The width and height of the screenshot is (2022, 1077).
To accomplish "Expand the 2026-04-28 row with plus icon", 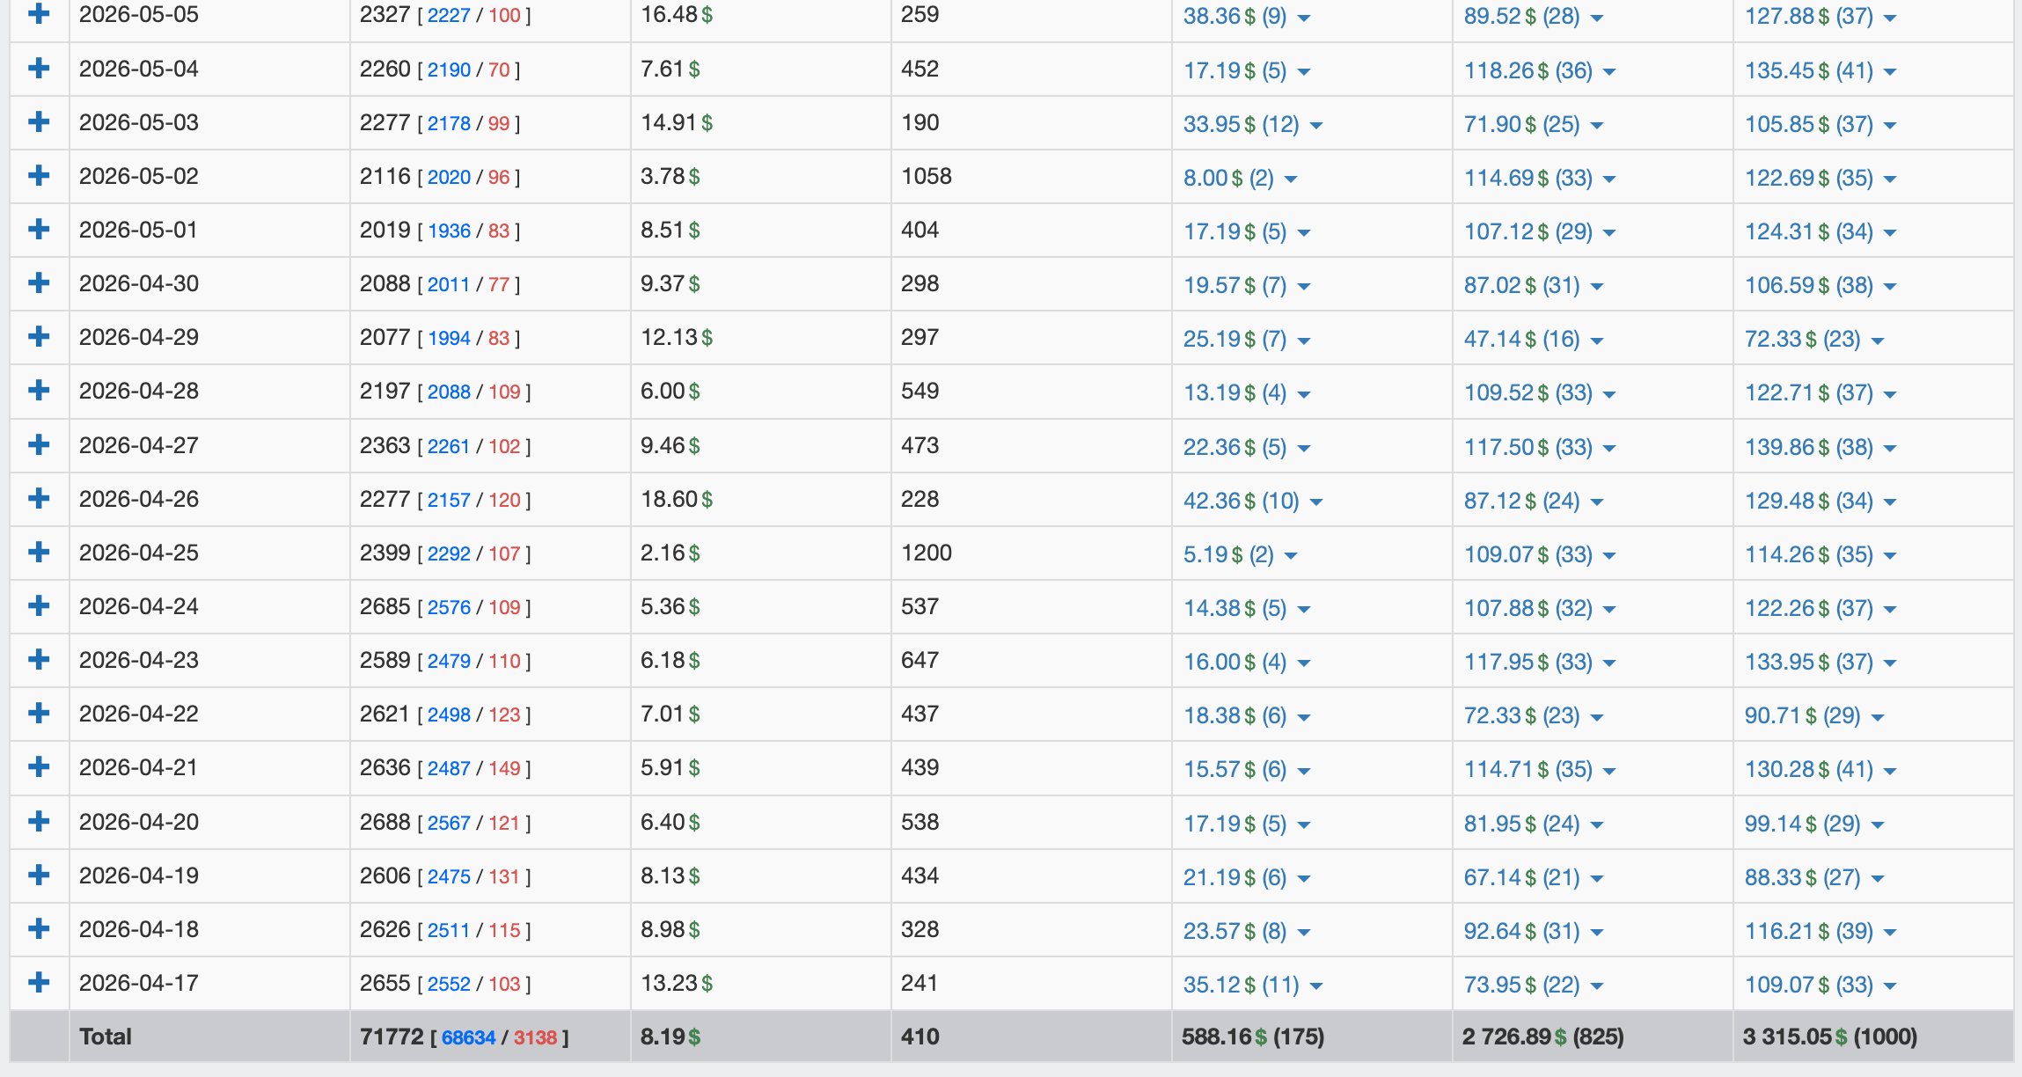I will 39,390.
